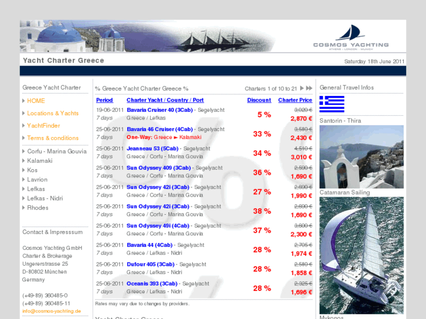Click the next page arrow icon
The width and height of the screenshot is (426, 319).
click(x=302, y=88)
